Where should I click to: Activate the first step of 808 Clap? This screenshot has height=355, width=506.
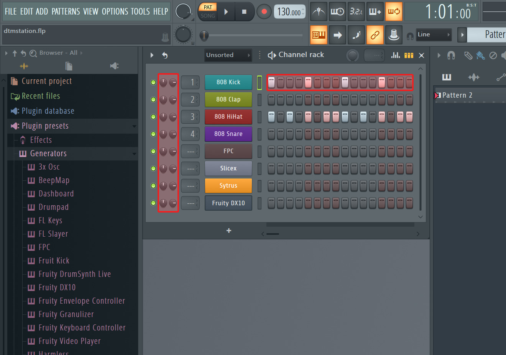[271, 100]
